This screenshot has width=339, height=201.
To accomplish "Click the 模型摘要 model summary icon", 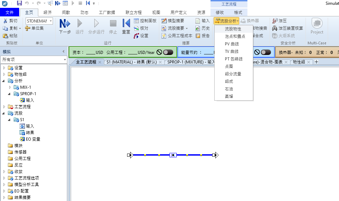I will click(164, 21).
